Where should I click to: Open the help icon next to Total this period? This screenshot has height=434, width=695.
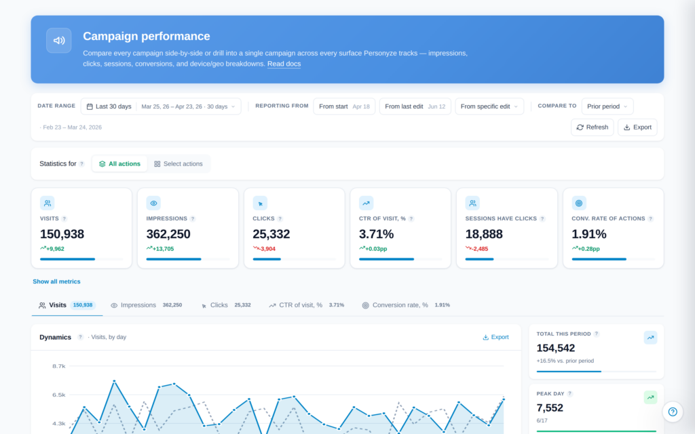pos(597,334)
